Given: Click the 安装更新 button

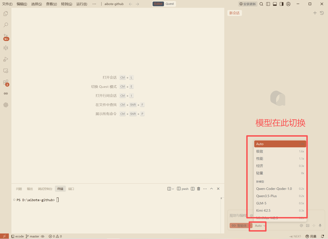Looking at the screenshot, I should tap(248, 4).
